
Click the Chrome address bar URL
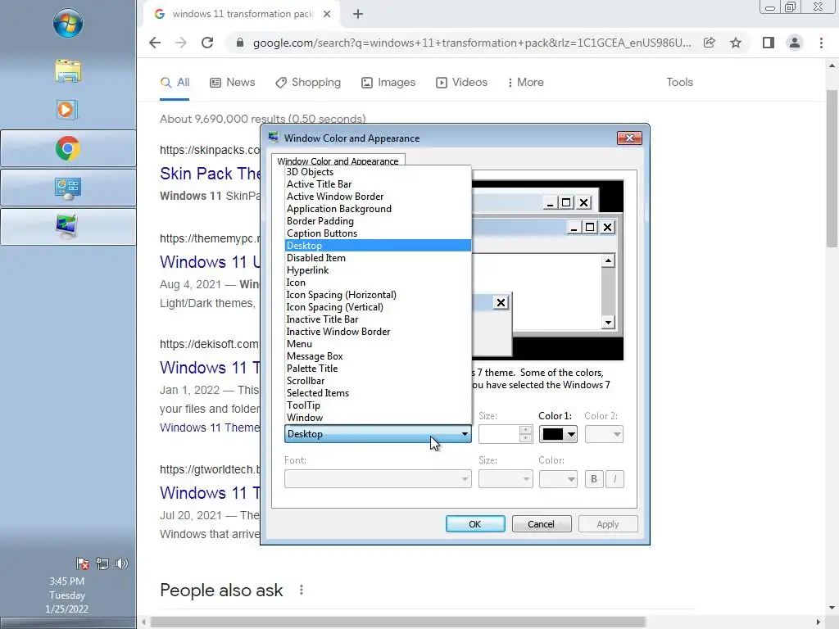471,43
